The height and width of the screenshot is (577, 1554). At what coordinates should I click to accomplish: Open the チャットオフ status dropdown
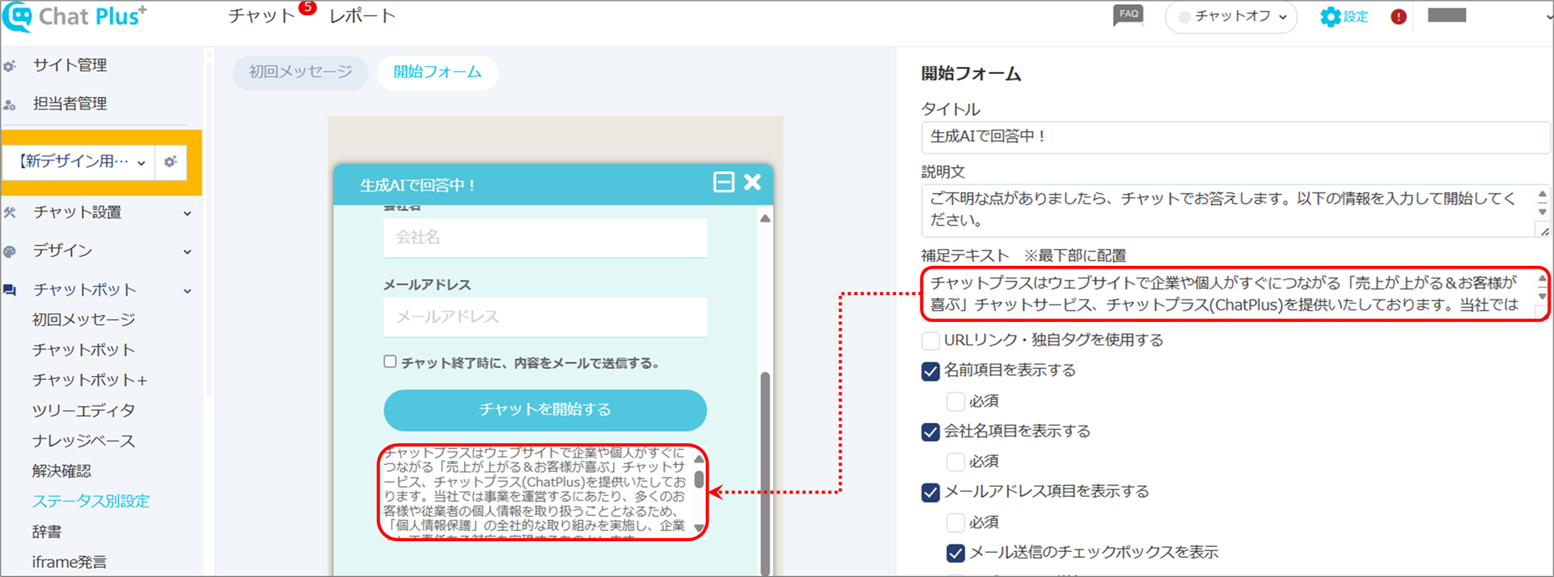[x=1232, y=17]
